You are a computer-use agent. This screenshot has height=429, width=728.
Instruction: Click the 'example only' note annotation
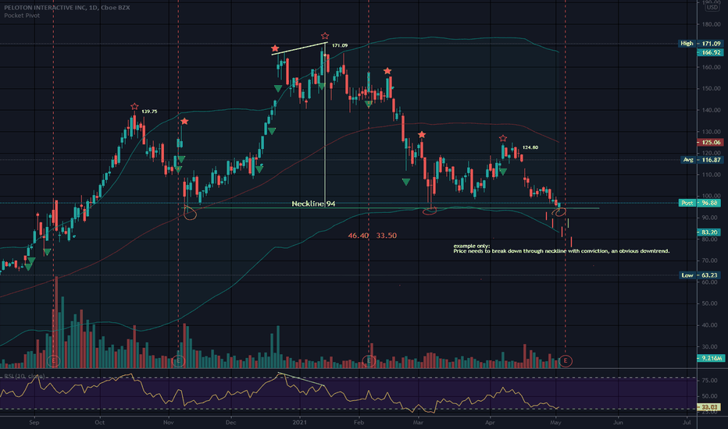point(562,249)
